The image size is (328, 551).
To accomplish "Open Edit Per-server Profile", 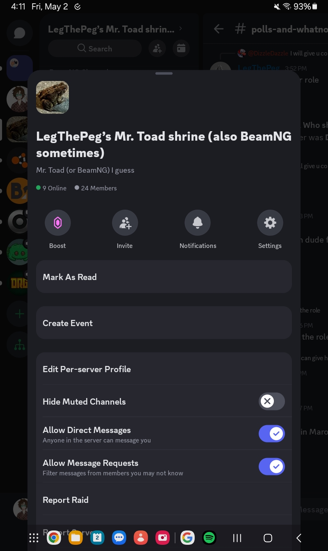I will point(164,369).
